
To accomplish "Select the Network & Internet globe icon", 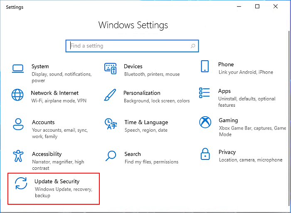I will pos(17,95).
